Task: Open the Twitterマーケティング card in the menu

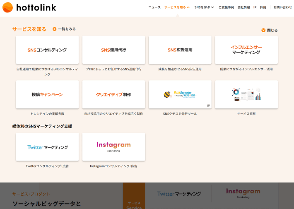Action: (x=47, y=147)
